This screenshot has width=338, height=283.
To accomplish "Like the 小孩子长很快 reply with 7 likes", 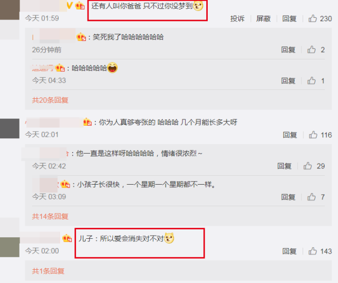I will pyautogui.click(x=312, y=197).
